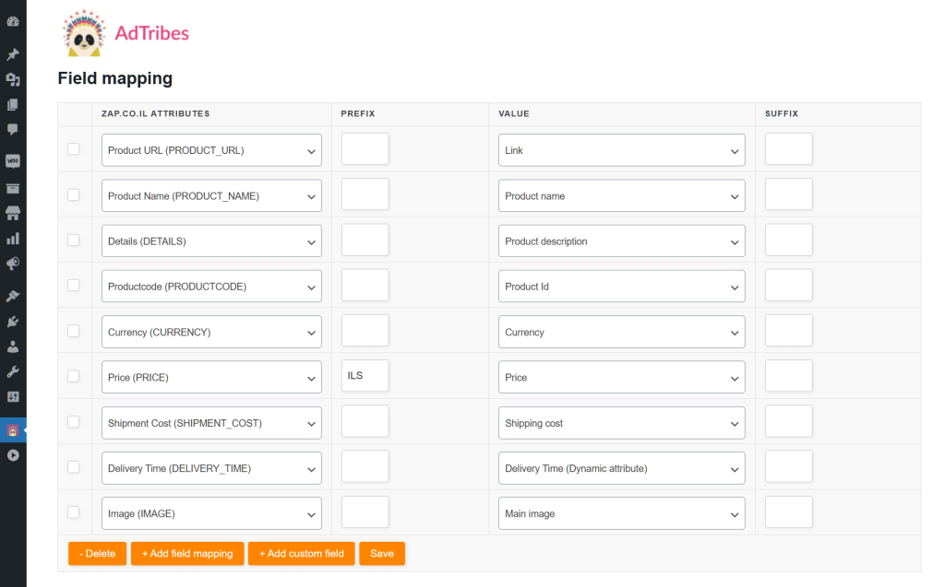945x587 pixels.
Task: Check the Price (PRICE) row checkbox
Action: click(x=74, y=376)
